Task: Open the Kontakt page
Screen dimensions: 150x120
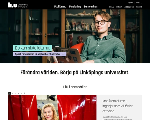Action: 139,7
